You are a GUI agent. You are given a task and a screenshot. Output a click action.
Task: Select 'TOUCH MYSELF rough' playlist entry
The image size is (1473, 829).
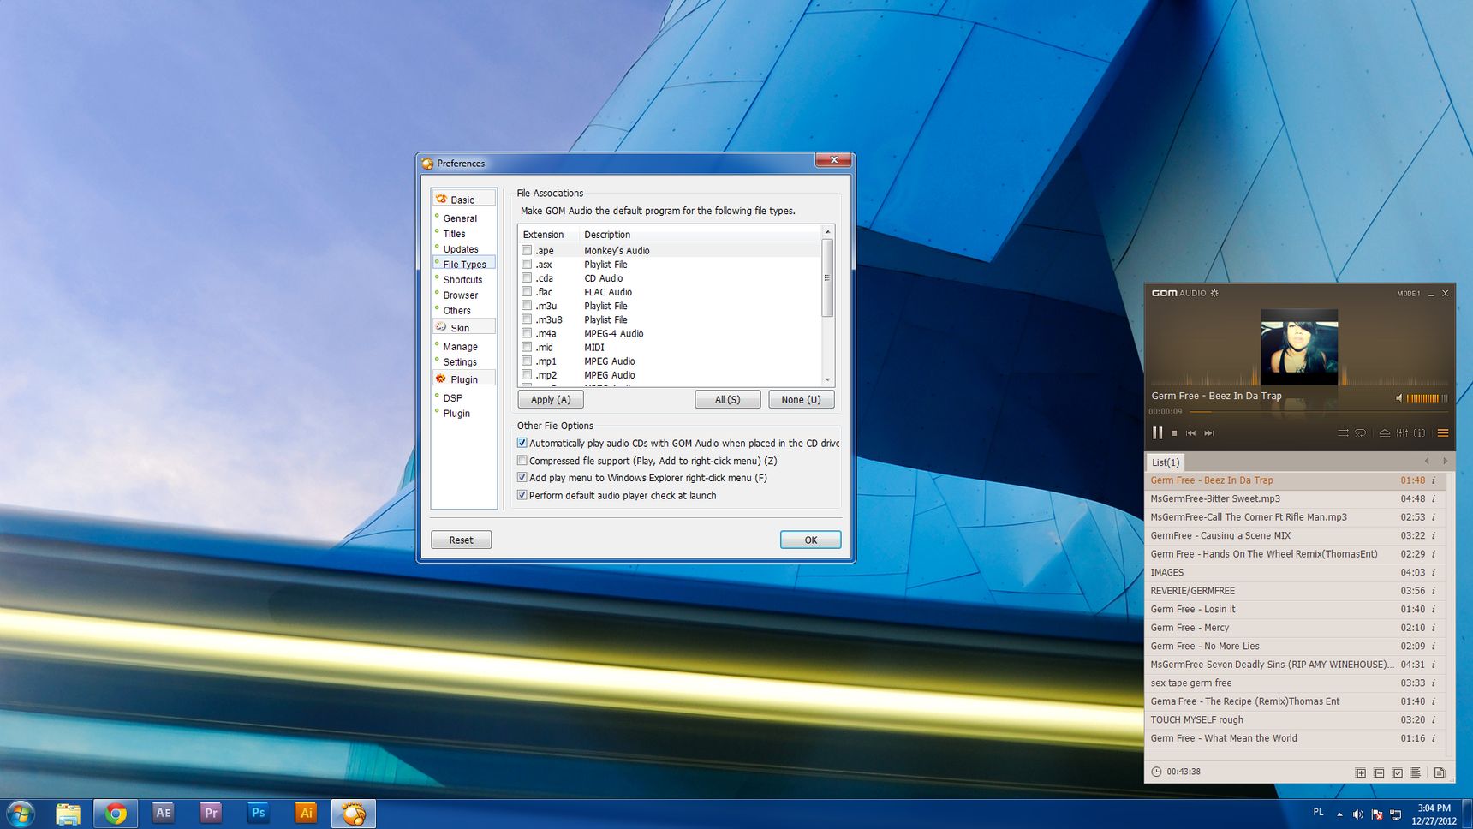click(x=1295, y=720)
